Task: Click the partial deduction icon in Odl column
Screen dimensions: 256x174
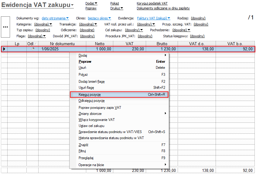Action: coord(33,49)
